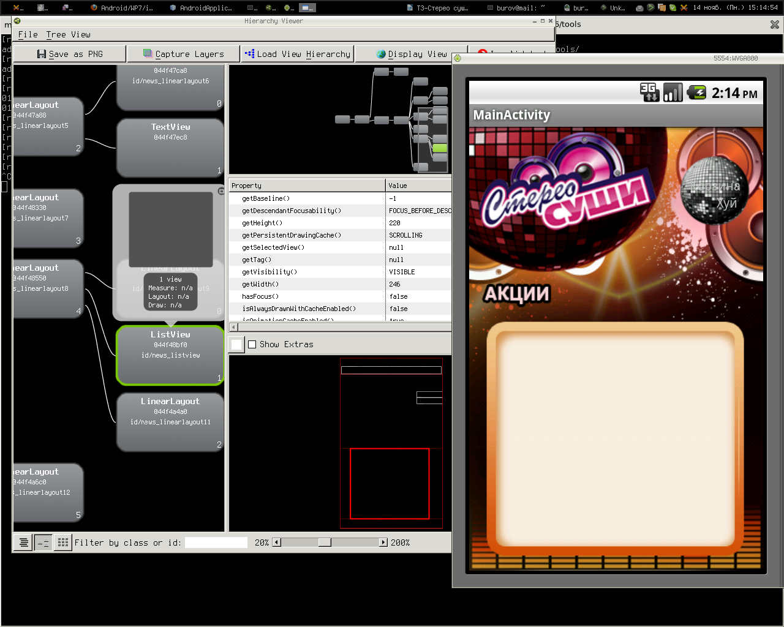Enable the Show Extras checkbox
The image size is (784, 627).
[x=252, y=345]
